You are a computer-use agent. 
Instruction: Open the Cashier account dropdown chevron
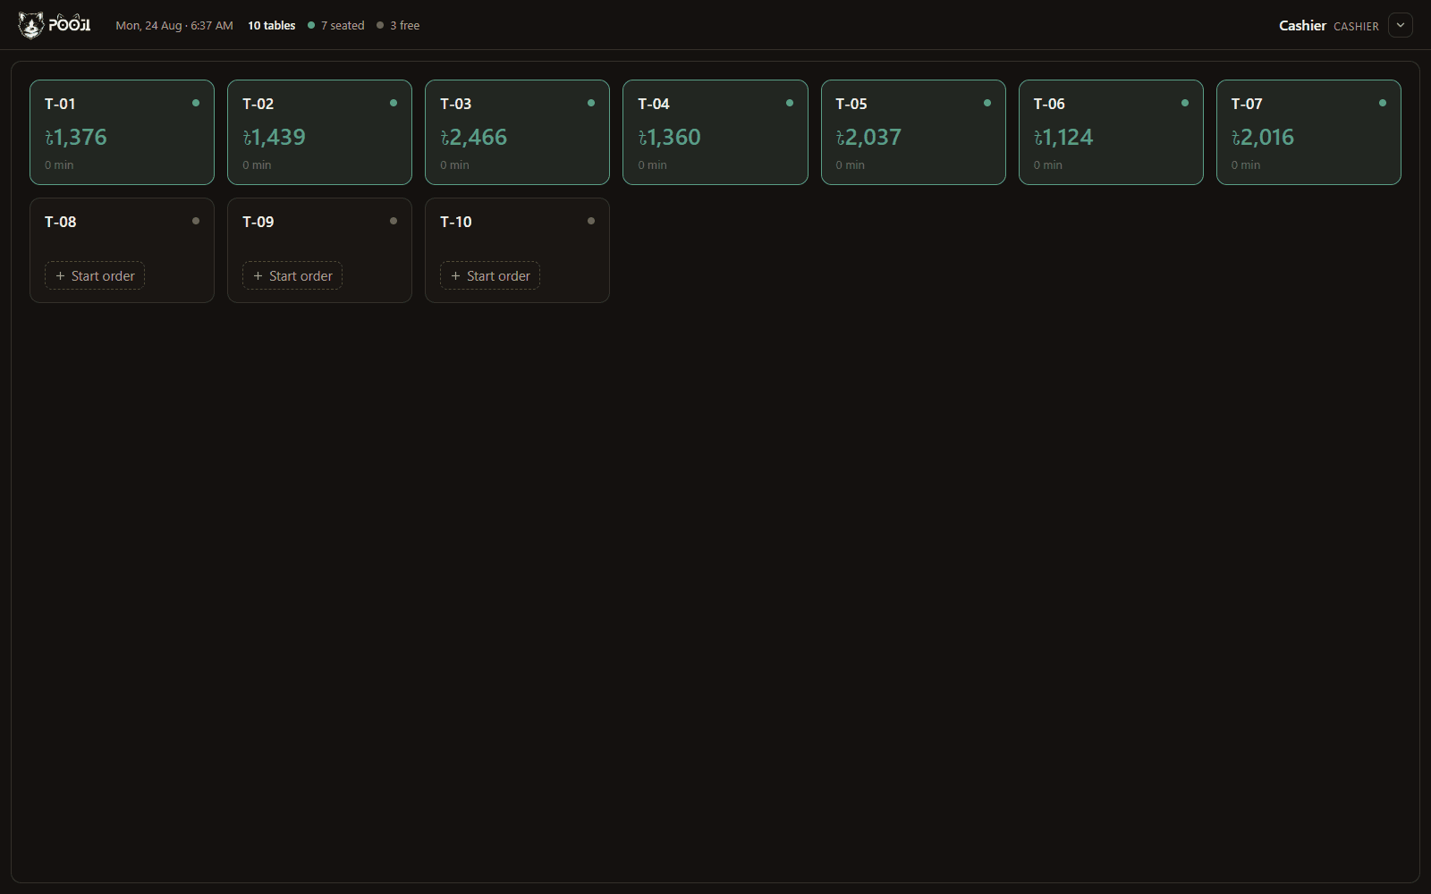[x=1401, y=25]
